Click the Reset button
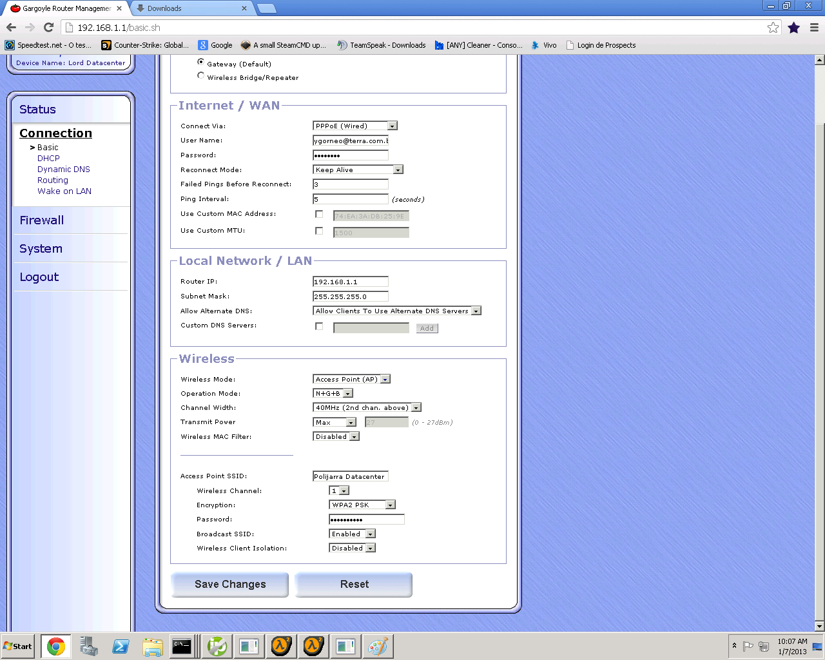Image resolution: width=825 pixels, height=660 pixels. [354, 585]
